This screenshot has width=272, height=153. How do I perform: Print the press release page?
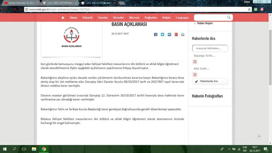[183, 34]
